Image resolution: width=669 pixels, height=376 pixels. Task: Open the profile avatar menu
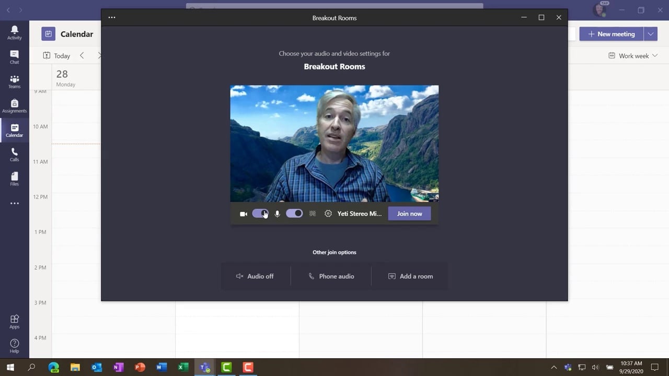tap(600, 9)
